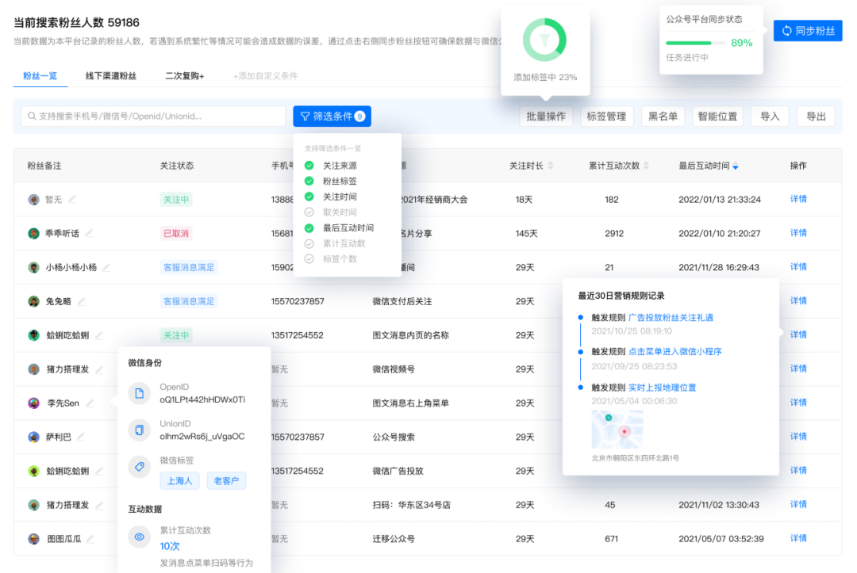
Task: Open the 筛选条件 filter dropdown
Action: [x=332, y=117]
